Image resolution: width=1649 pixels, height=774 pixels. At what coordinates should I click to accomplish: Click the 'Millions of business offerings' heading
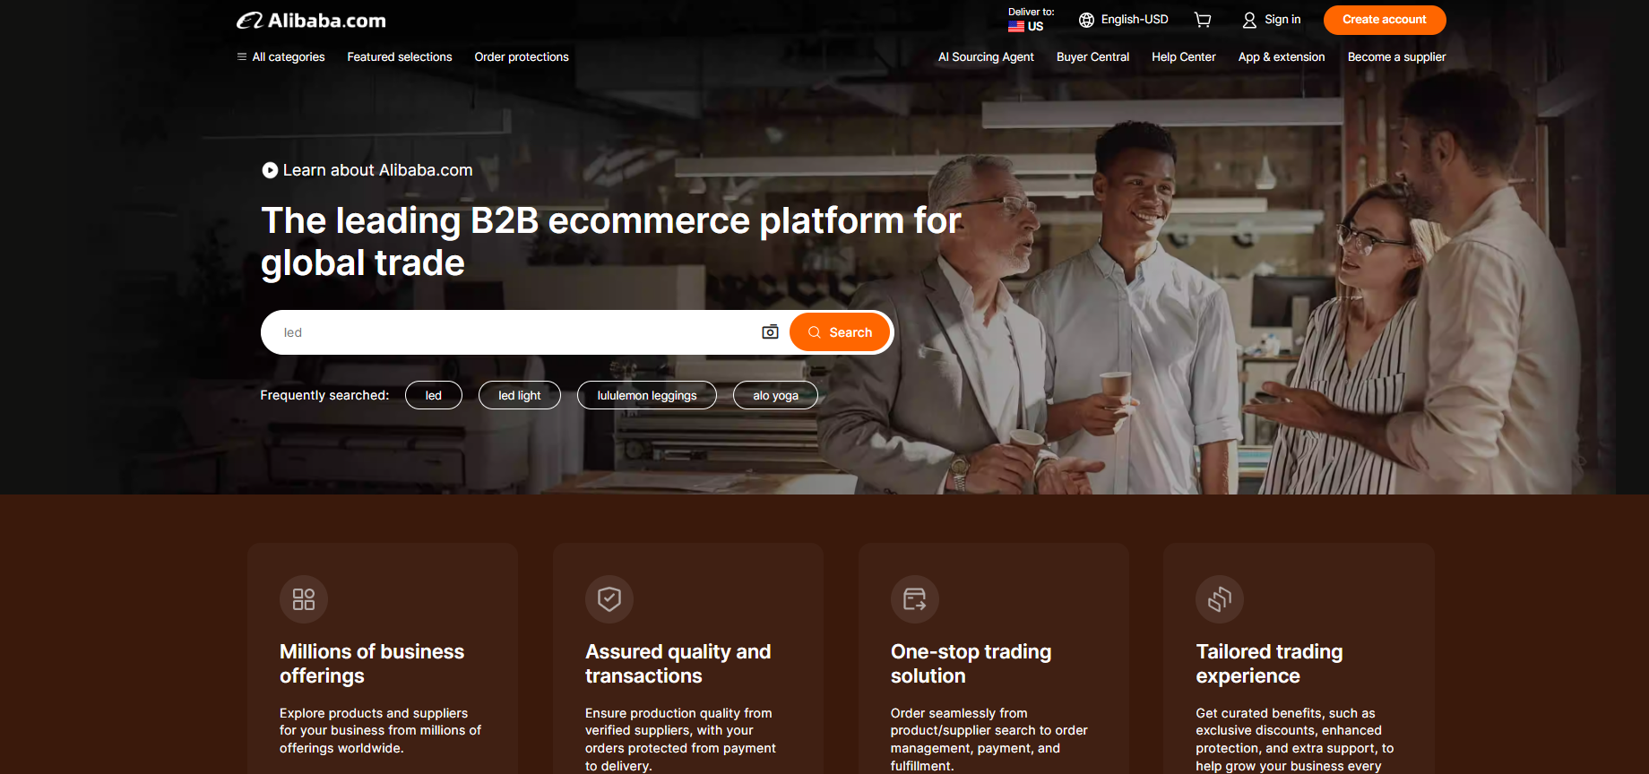point(372,664)
